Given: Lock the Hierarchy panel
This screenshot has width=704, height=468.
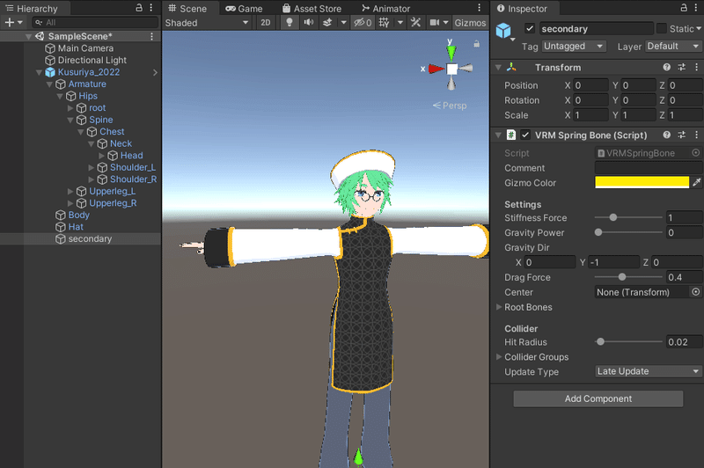Looking at the screenshot, I should click(139, 8).
